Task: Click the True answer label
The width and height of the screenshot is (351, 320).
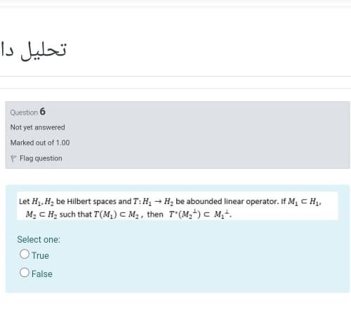Action: tap(40, 255)
